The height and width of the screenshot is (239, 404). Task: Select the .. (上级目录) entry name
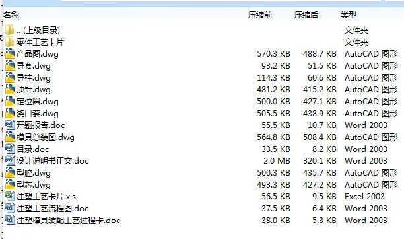[38, 30]
